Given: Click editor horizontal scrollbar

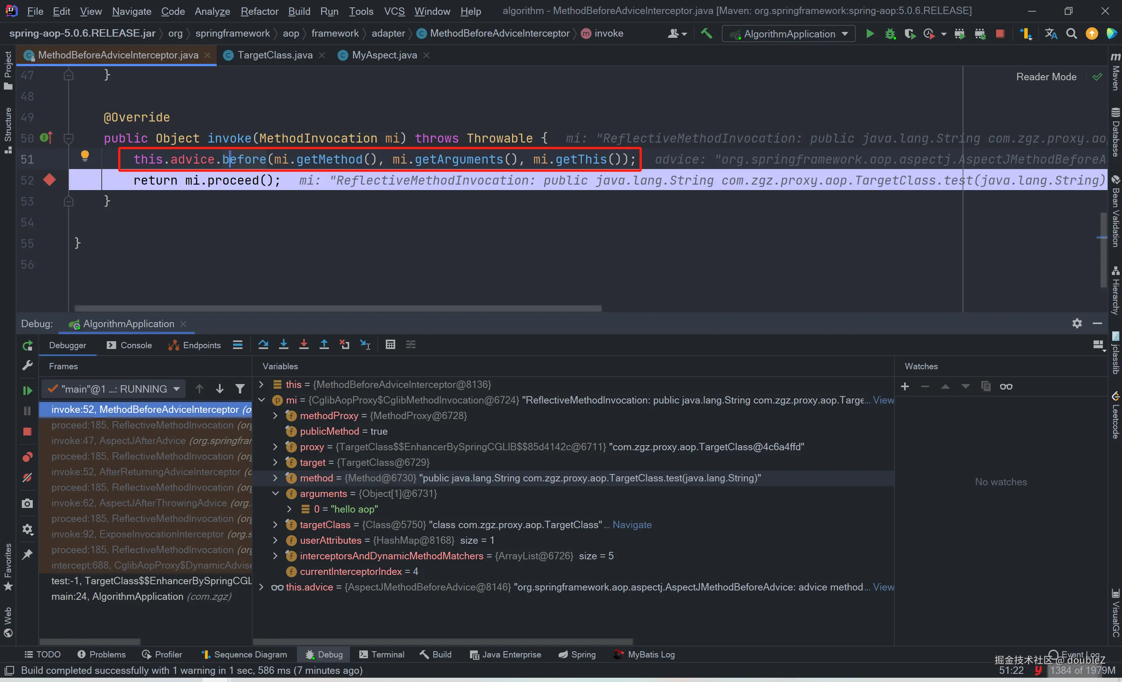Looking at the screenshot, I should 337,308.
